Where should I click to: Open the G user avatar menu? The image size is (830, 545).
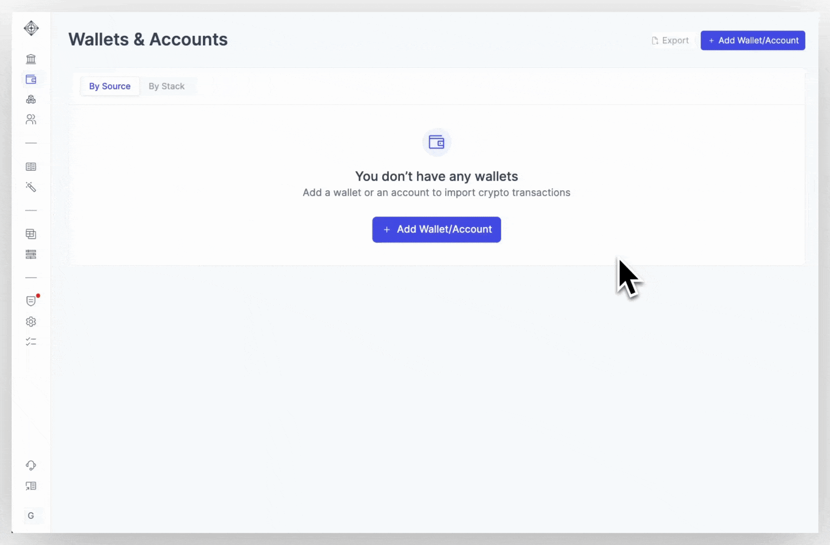click(31, 516)
